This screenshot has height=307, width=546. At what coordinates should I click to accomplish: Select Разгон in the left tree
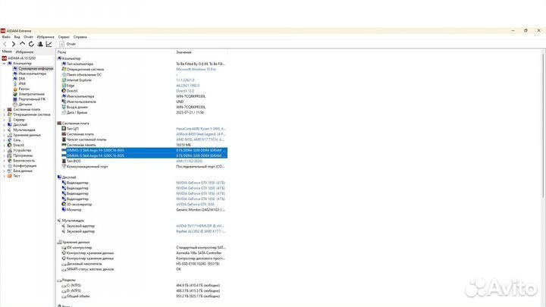click(24, 89)
